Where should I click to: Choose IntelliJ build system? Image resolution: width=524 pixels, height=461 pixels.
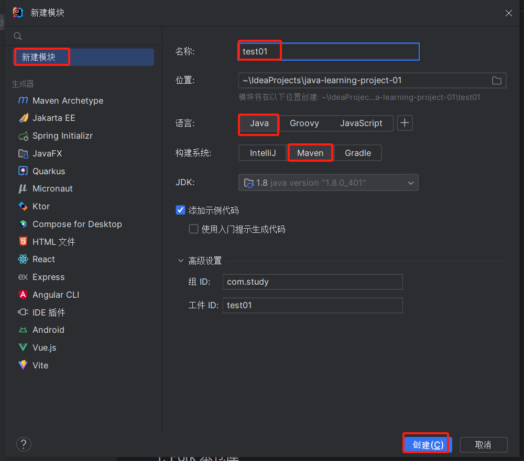pyautogui.click(x=263, y=153)
